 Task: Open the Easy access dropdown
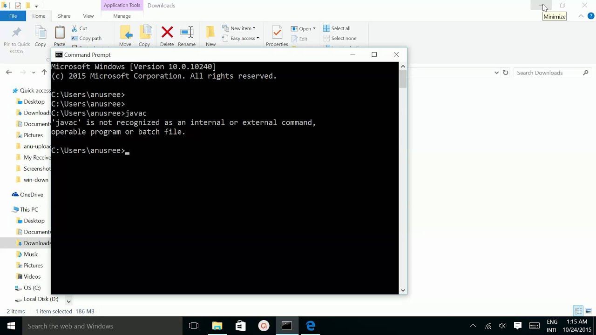(x=240, y=39)
